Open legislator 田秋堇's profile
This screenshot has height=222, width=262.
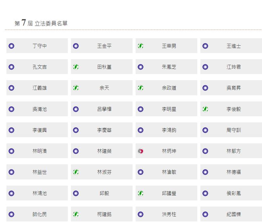pos(104,67)
